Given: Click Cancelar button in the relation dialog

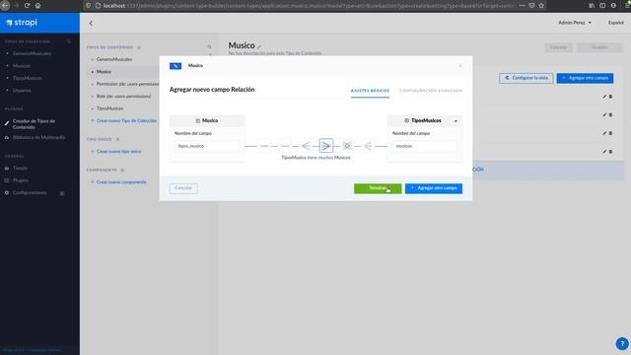Looking at the screenshot, I should tap(183, 188).
